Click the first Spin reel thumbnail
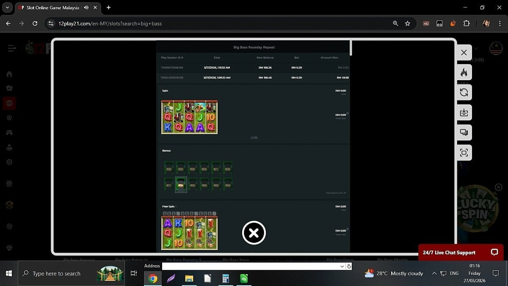 tap(189, 117)
